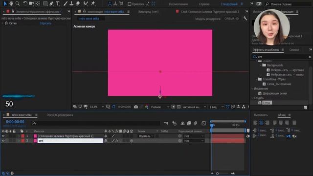
Task: Hide layer 1 with eye icon
Action: [3, 136]
